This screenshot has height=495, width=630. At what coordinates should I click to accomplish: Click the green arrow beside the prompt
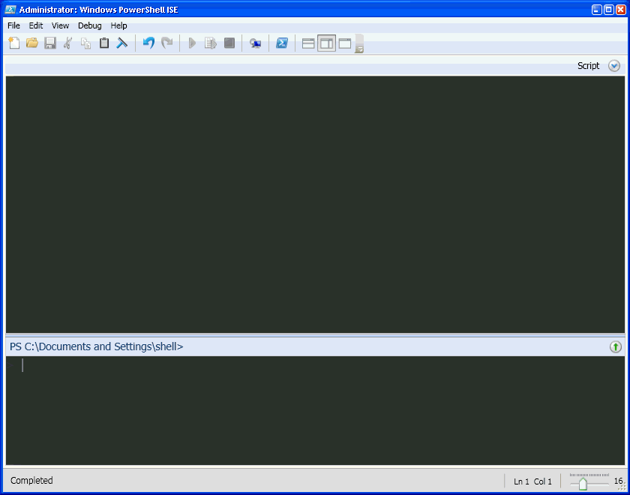615,346
